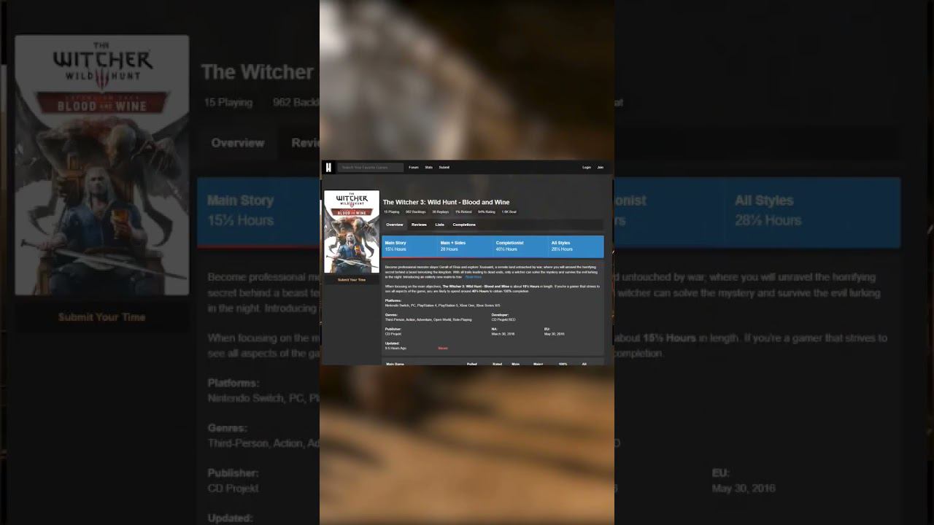Switch to the Lists tab
Screen dimensions: 934x525
[x=440, y=225]
